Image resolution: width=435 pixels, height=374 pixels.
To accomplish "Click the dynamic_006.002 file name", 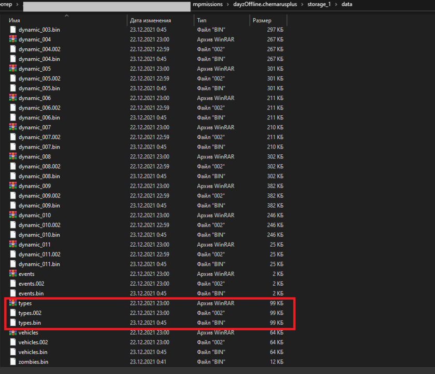I will 39,108.
